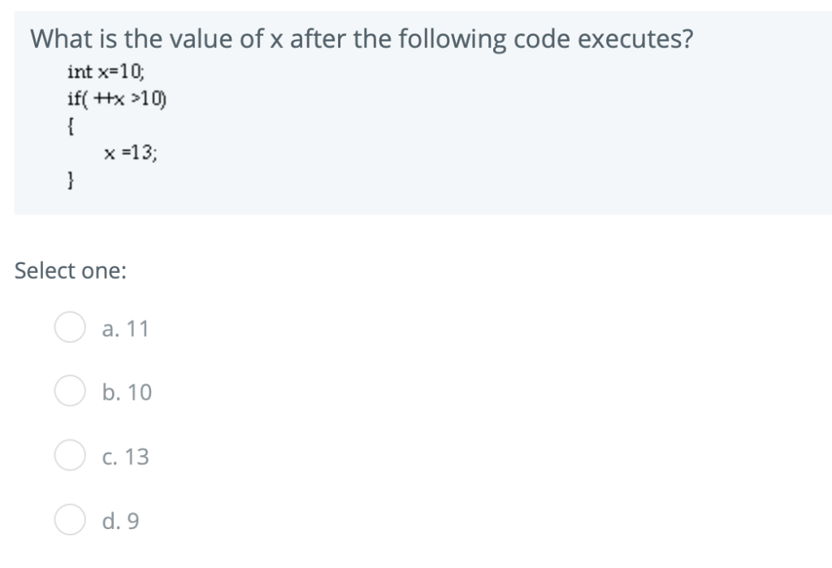
Task: Click the 'Select one:' prompt text
Action: (x=71, y=271)
